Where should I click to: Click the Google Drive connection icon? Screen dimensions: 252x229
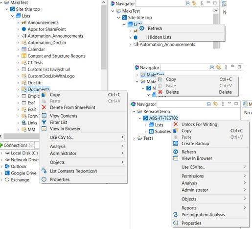(7, 173)
